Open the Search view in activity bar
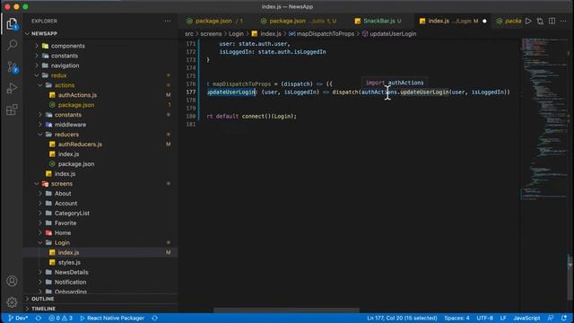 click(x=12, y=45)
